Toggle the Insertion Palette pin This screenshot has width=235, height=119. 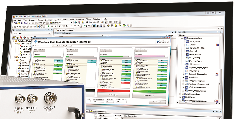click(x=49, y=29)
